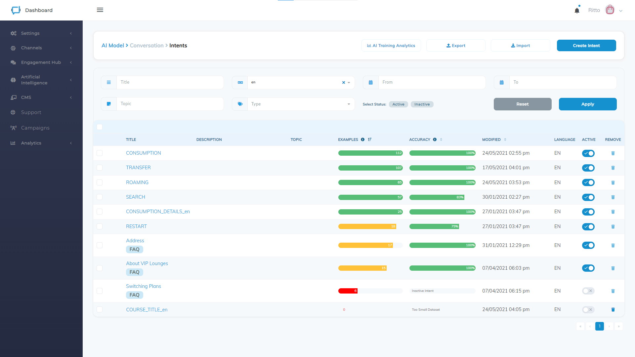Viewport: 635px width, 357px height.
Task: Click the notification bell icon
Action: click(x=576, y=10)
